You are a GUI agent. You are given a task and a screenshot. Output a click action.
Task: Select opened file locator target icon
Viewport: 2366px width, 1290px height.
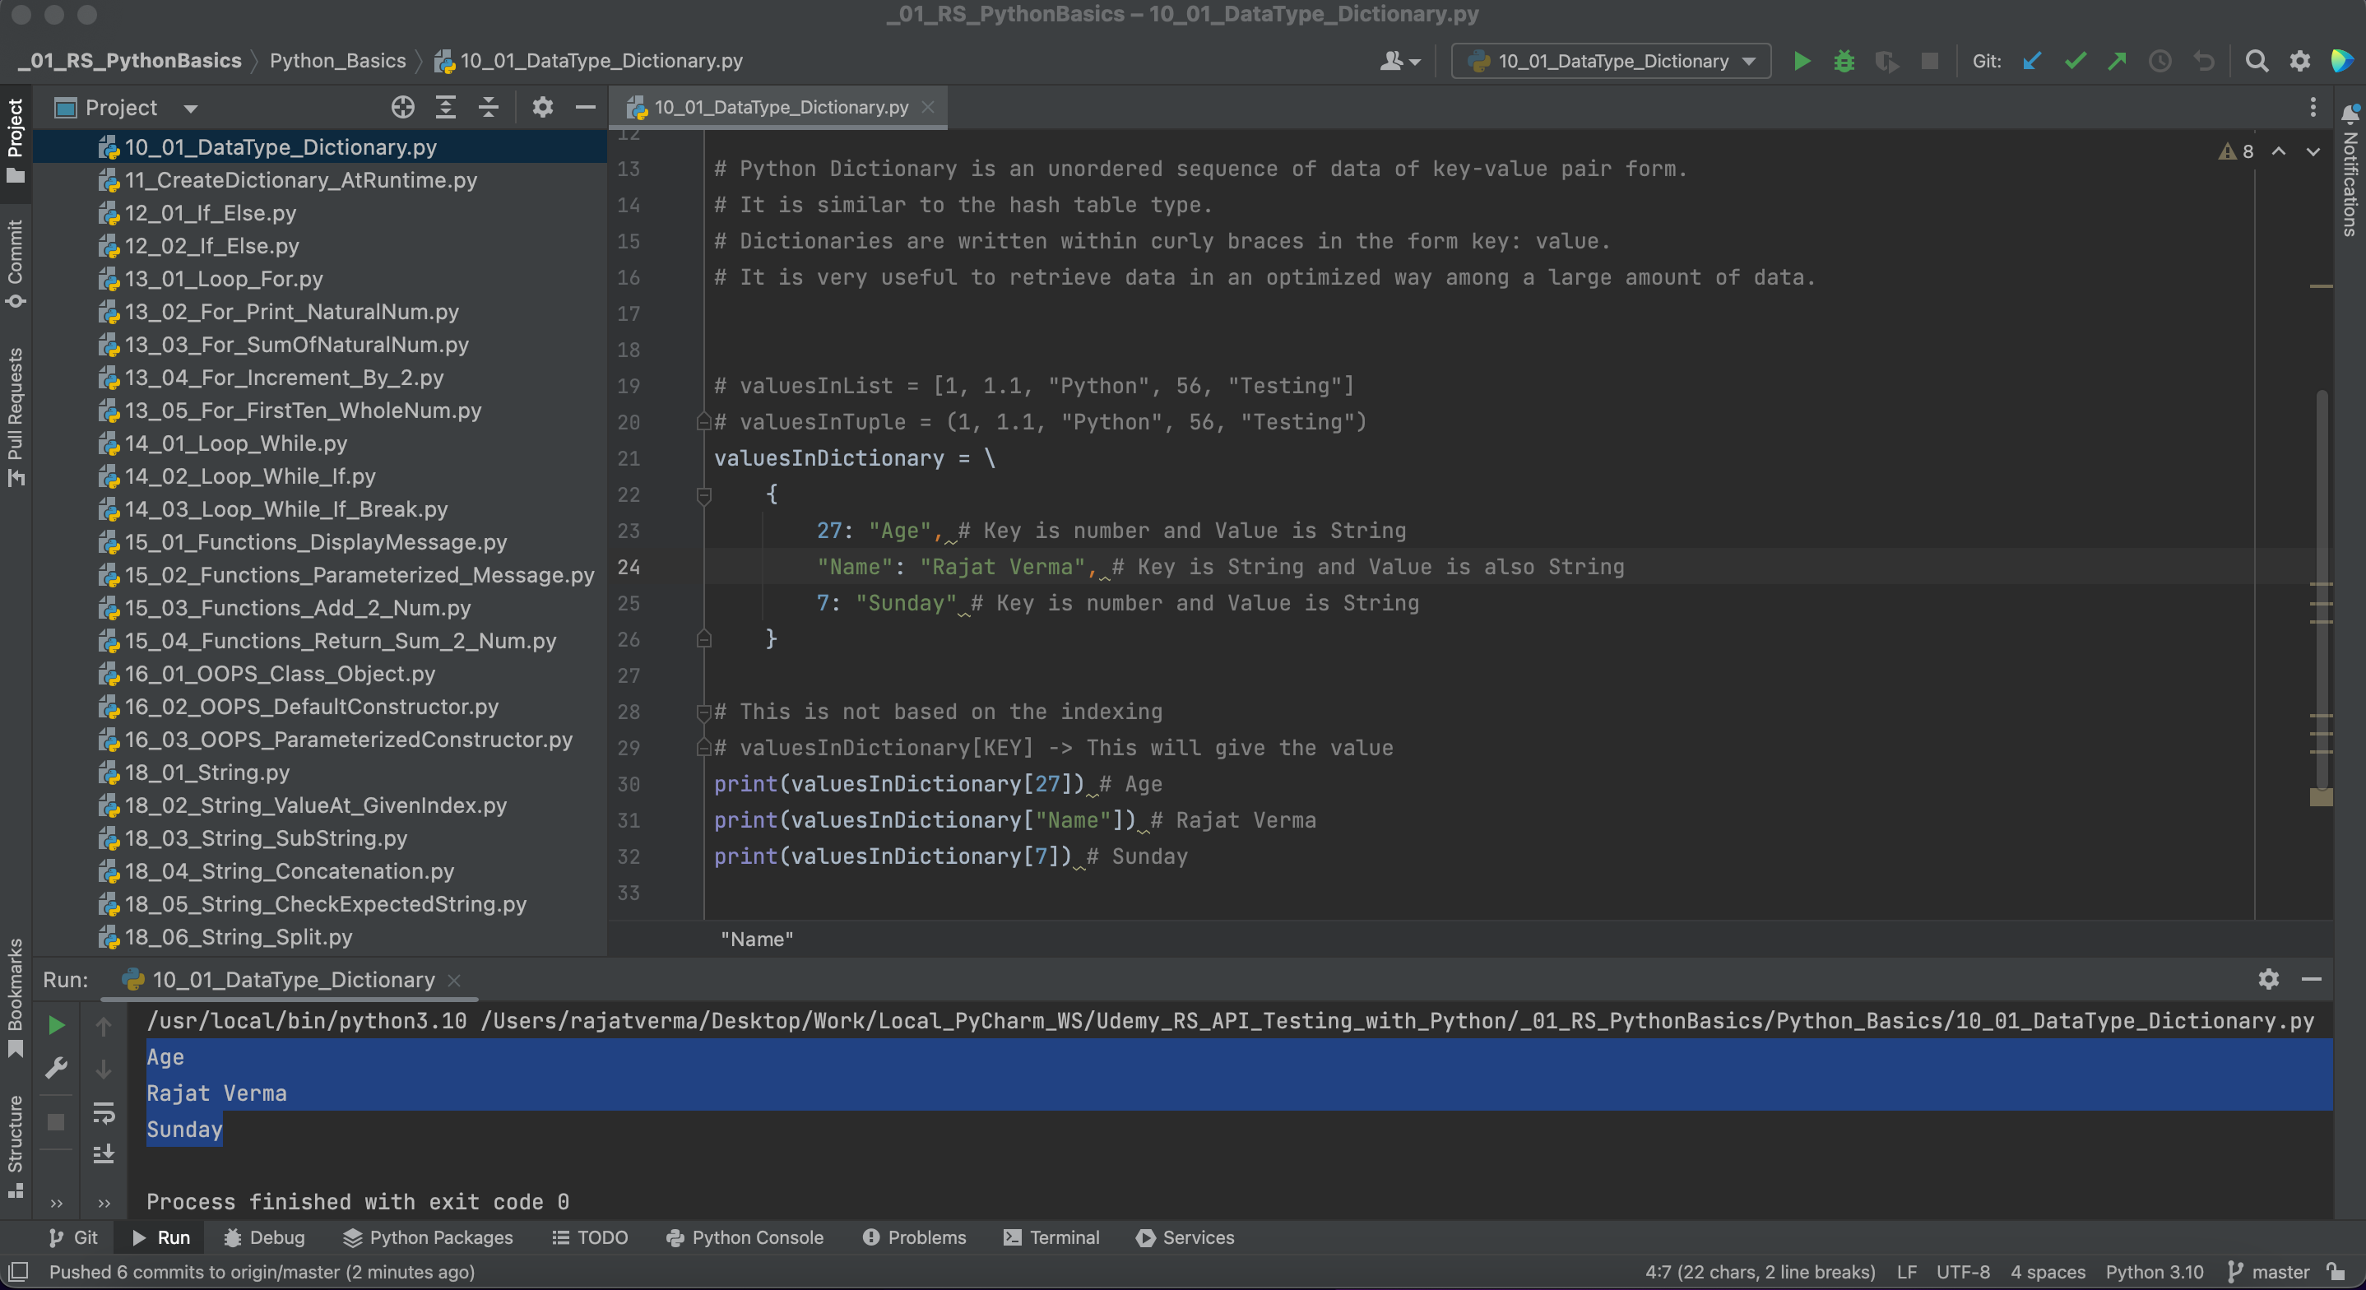coord(402,108)
